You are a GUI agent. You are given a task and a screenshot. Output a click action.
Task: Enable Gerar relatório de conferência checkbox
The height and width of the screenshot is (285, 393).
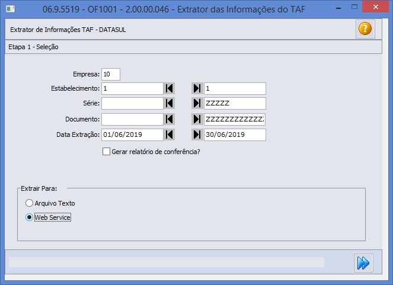pos(106,152)
